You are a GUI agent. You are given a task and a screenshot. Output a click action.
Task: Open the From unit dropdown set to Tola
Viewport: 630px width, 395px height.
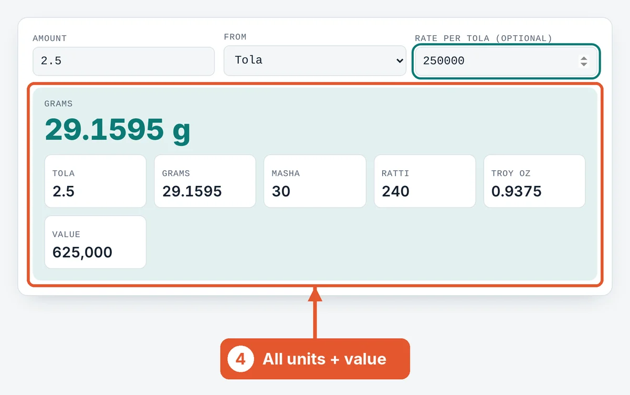pyautogui.click(x=315, y=60)
